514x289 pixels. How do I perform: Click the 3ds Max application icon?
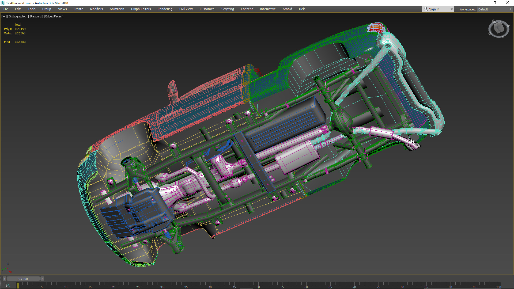(3, 3)
